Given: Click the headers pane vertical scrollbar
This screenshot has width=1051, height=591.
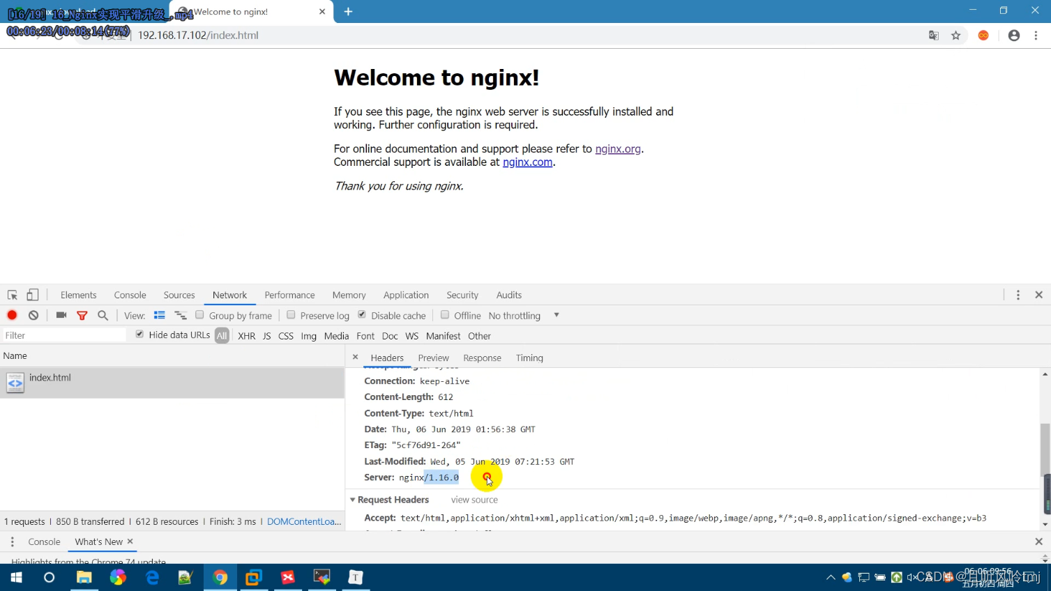Looking at the screenshot, I should pos(1045,449).
